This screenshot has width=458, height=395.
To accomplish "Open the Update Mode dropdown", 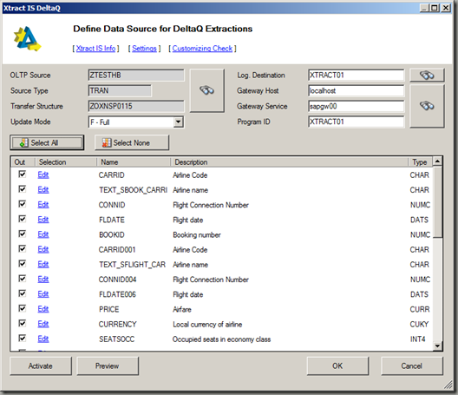I will click(x=178, y=122).
